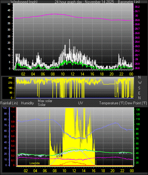Select the 'Temperature (°F)' legend label

coord(112,103)
